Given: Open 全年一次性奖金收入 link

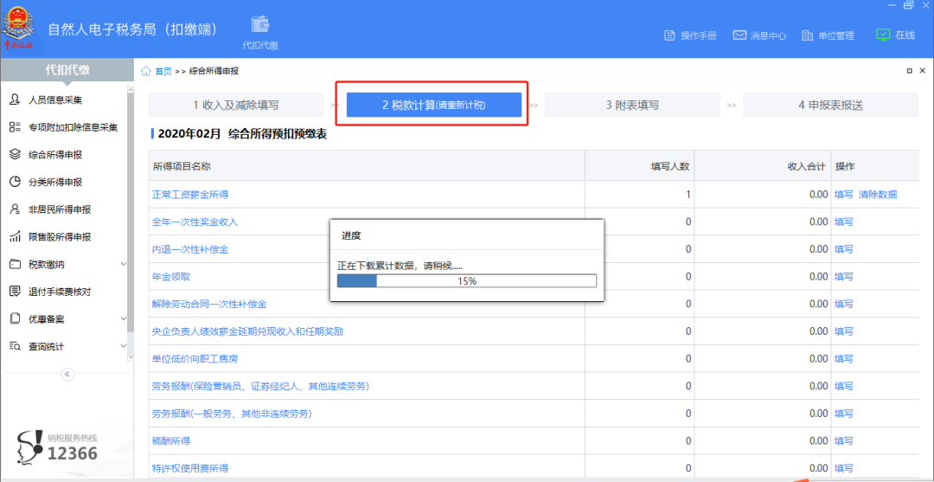Looking at the screenshot, I should [x=195, y=222].
